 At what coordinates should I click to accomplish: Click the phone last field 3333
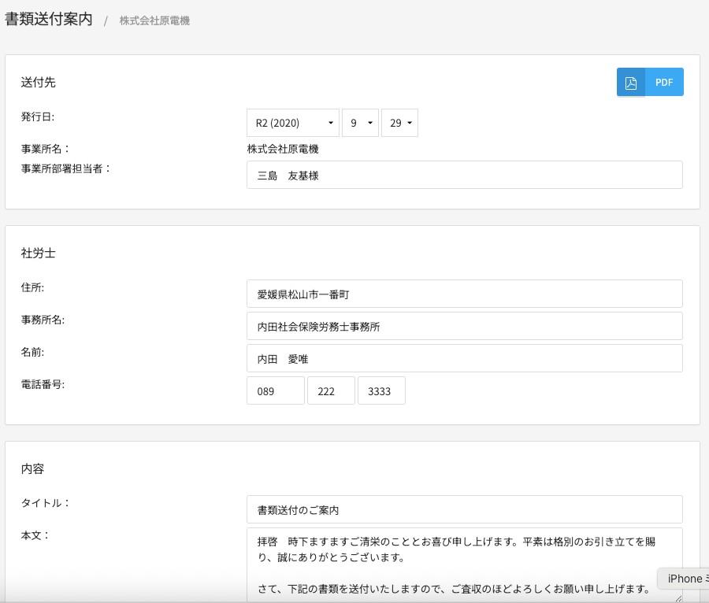coord(381,390)
